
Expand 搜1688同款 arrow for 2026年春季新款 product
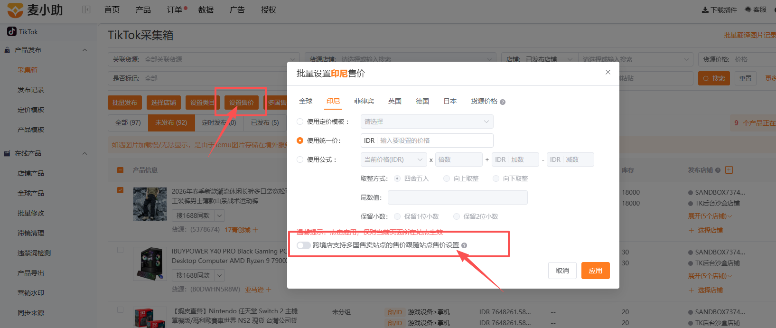point(220,216)
